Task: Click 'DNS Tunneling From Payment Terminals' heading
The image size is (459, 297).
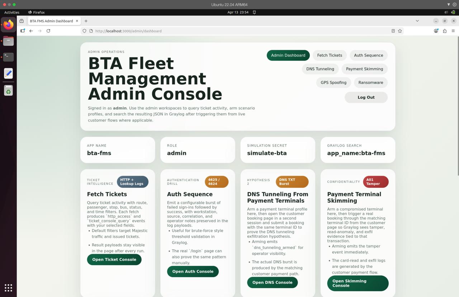Action: [278, 197]
